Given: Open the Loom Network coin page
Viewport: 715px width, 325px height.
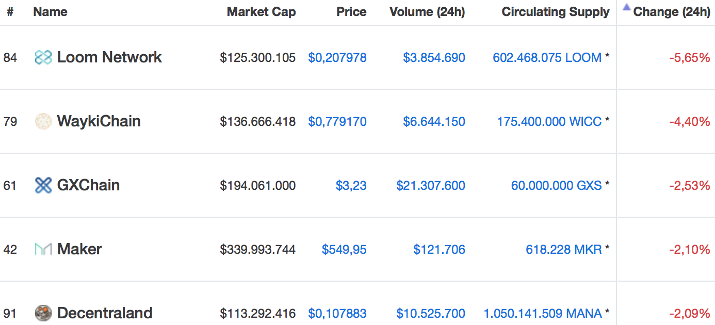Looking at the screenshot, I should [x=109, y=57].
